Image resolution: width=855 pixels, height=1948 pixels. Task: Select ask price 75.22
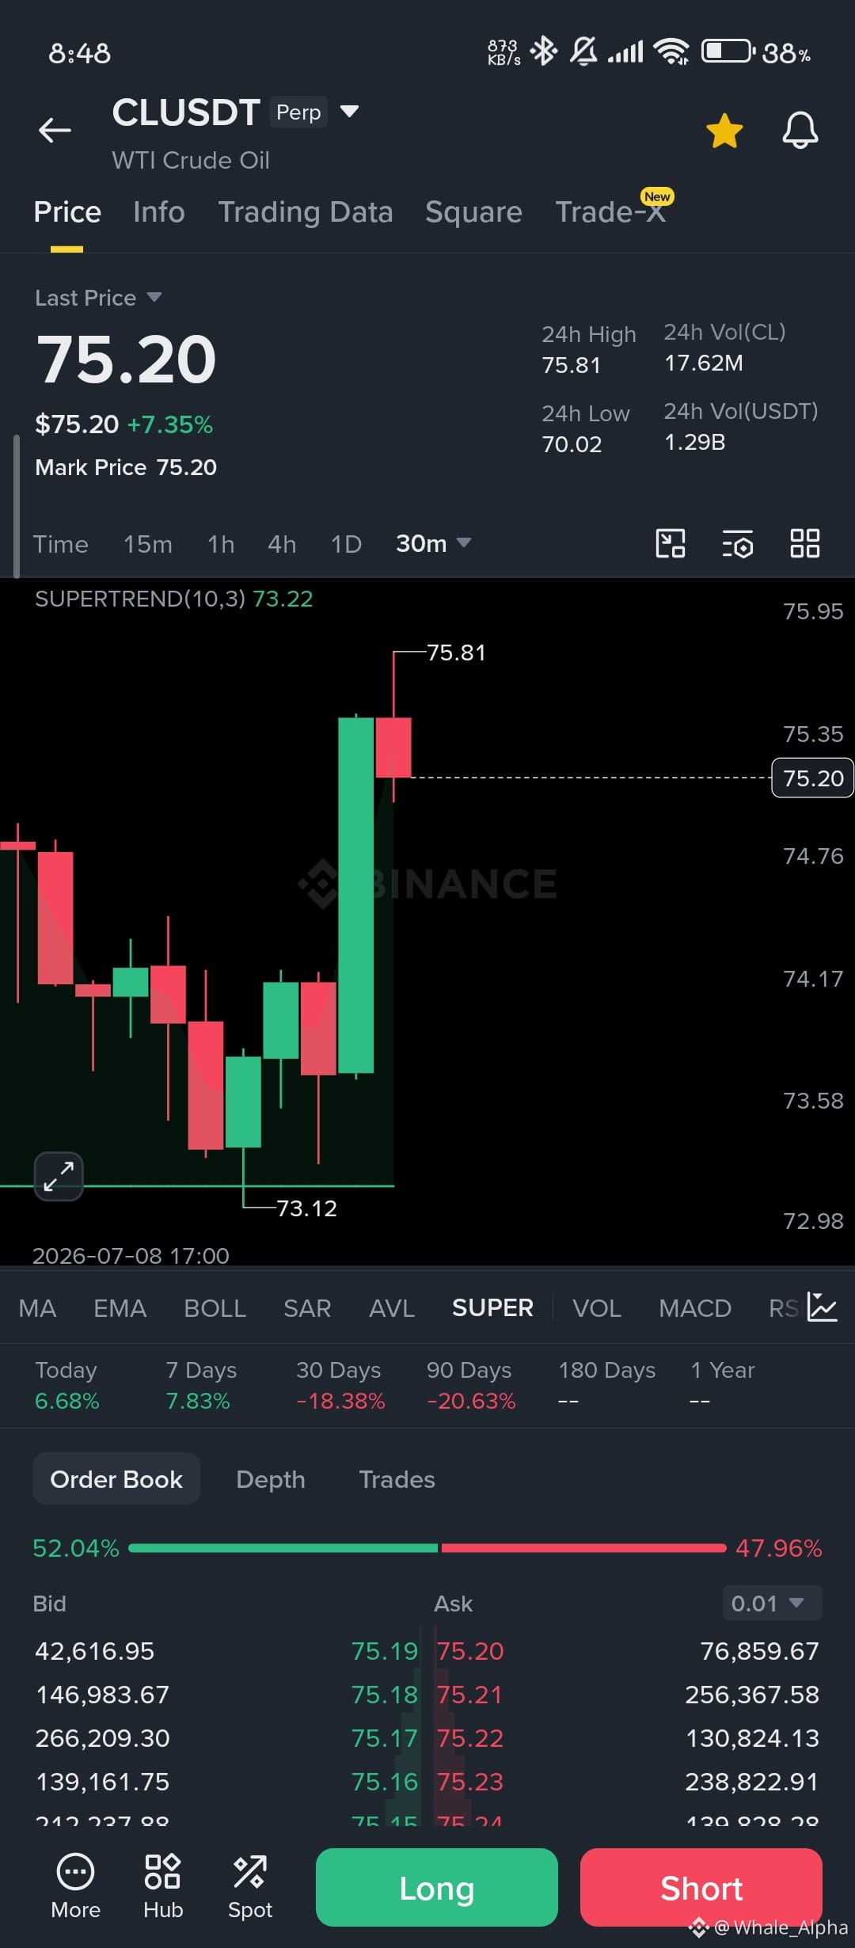coord(470,1738)
